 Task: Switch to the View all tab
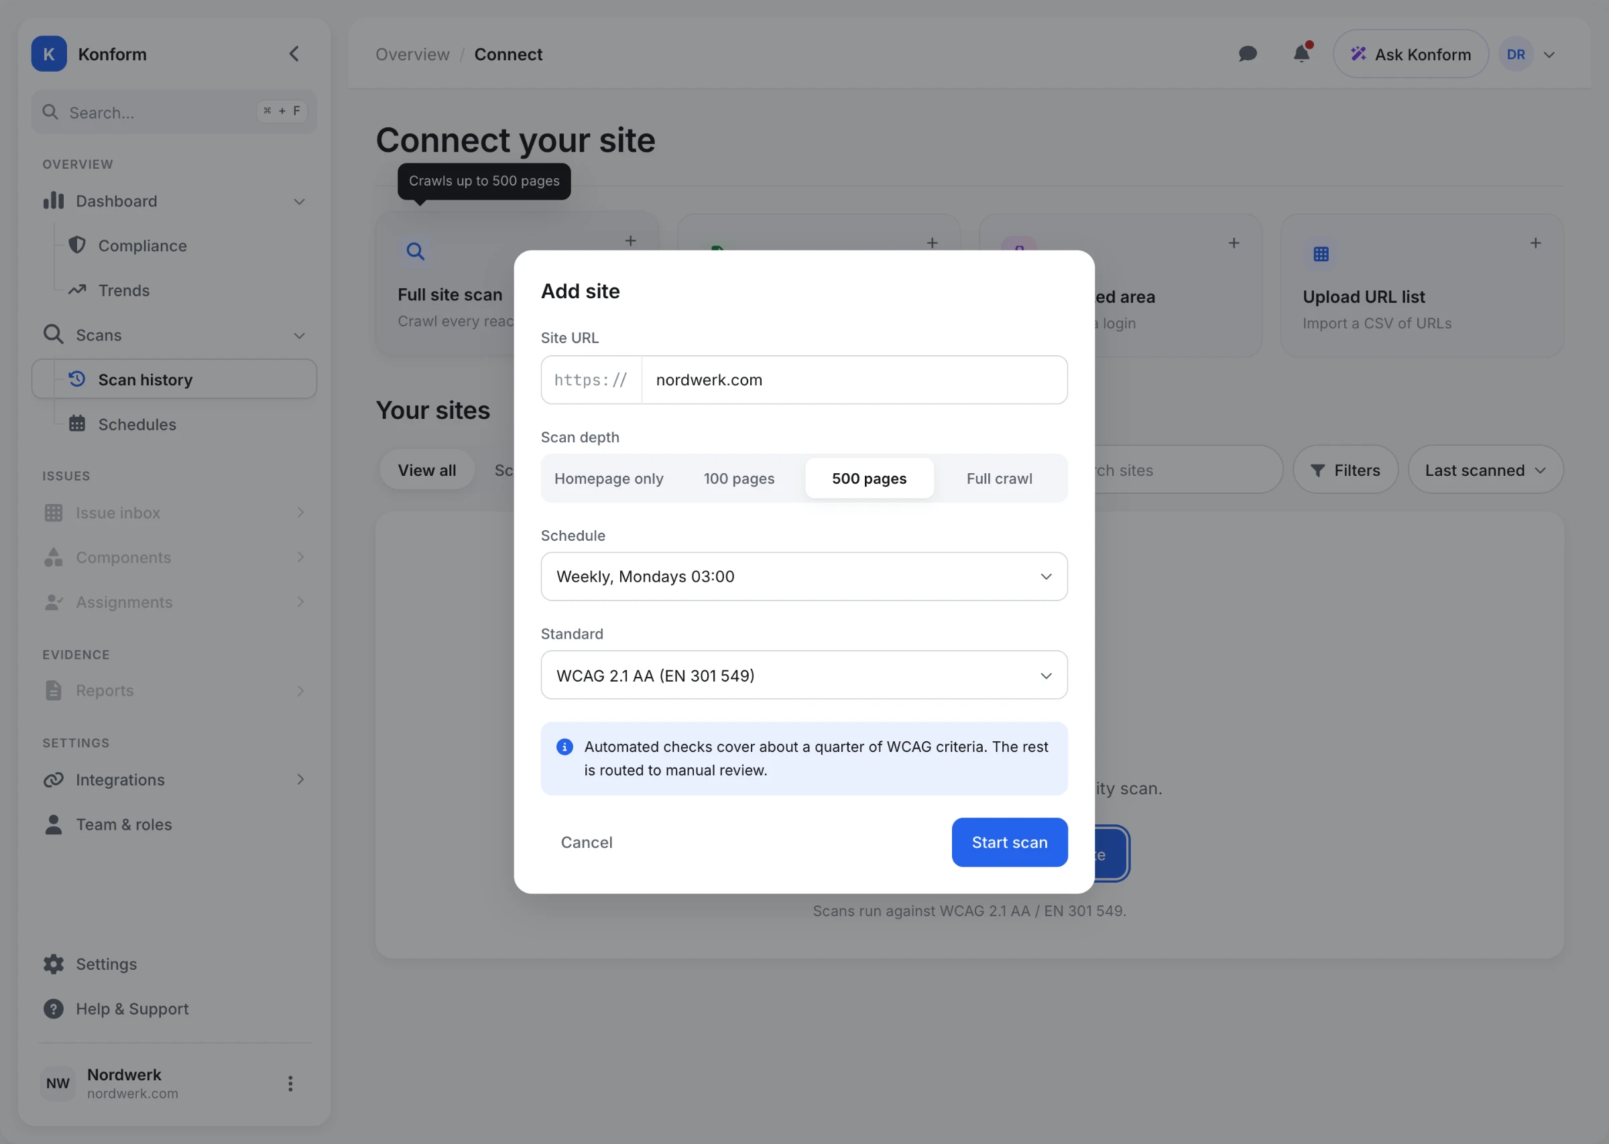[x=427, y=470]
